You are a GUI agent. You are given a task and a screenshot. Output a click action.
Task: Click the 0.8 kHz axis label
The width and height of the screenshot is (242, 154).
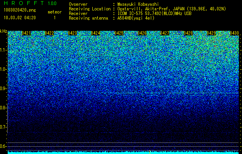(3, 108)
